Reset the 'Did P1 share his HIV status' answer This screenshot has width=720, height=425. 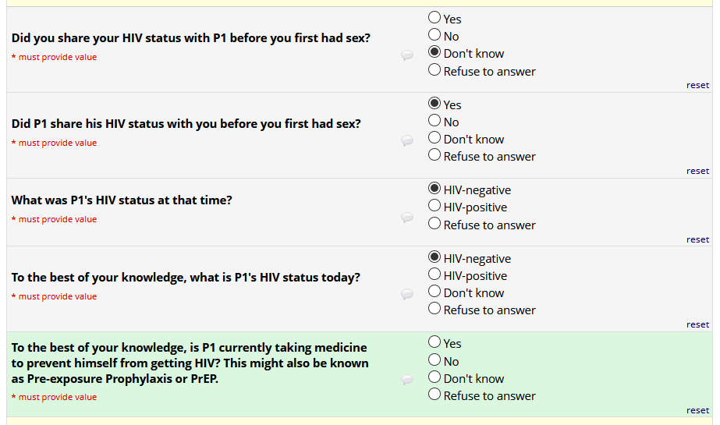pos(697,171)
